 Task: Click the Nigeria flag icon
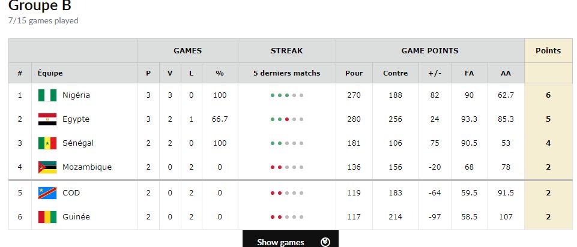(47, 95)
